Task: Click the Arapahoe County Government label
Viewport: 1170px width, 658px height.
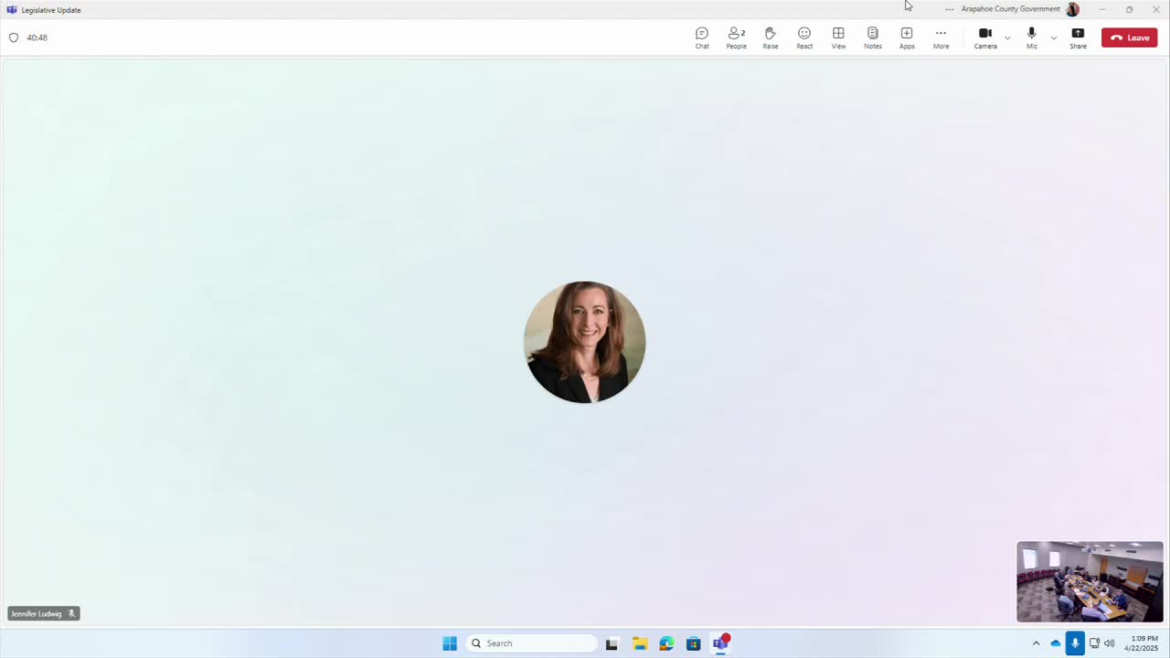Action: click(x=1011, y=9)
